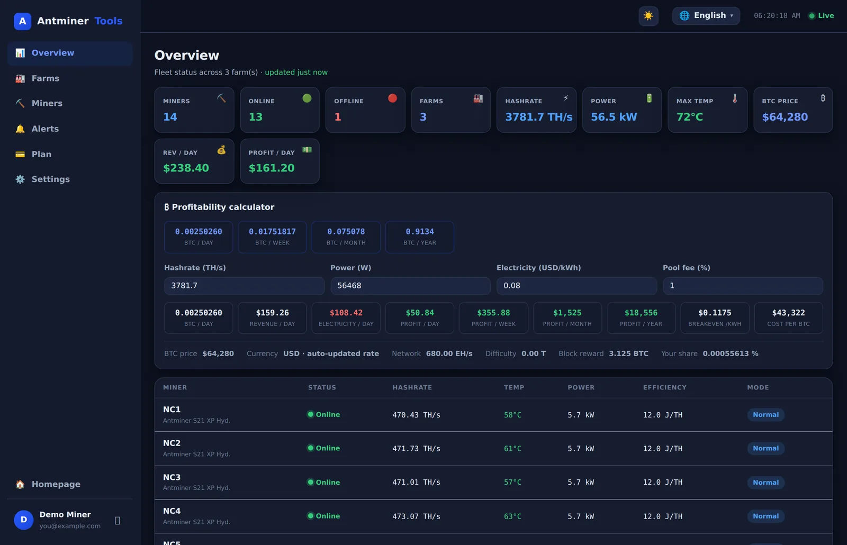Toggle light theme with the sun button
The height and width of the screenshot is (545, 847).
648,16
